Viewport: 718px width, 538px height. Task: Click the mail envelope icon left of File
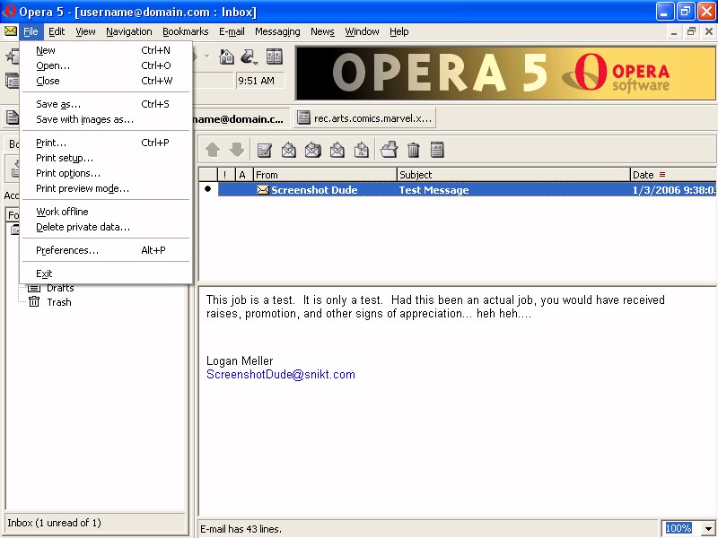11,31
